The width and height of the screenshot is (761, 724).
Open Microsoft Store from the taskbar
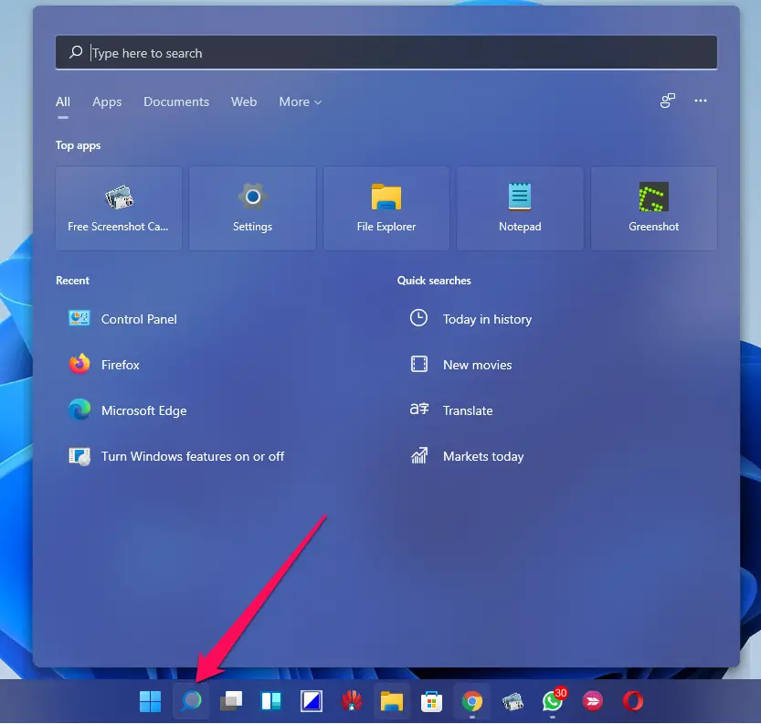coord(431,701)
